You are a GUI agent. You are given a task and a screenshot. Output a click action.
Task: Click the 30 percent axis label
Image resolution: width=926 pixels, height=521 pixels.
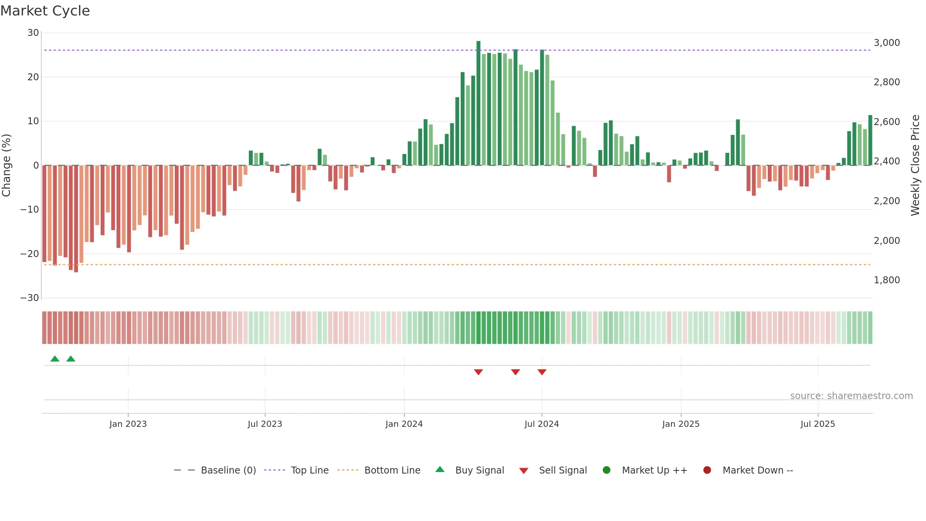point(33,33)
